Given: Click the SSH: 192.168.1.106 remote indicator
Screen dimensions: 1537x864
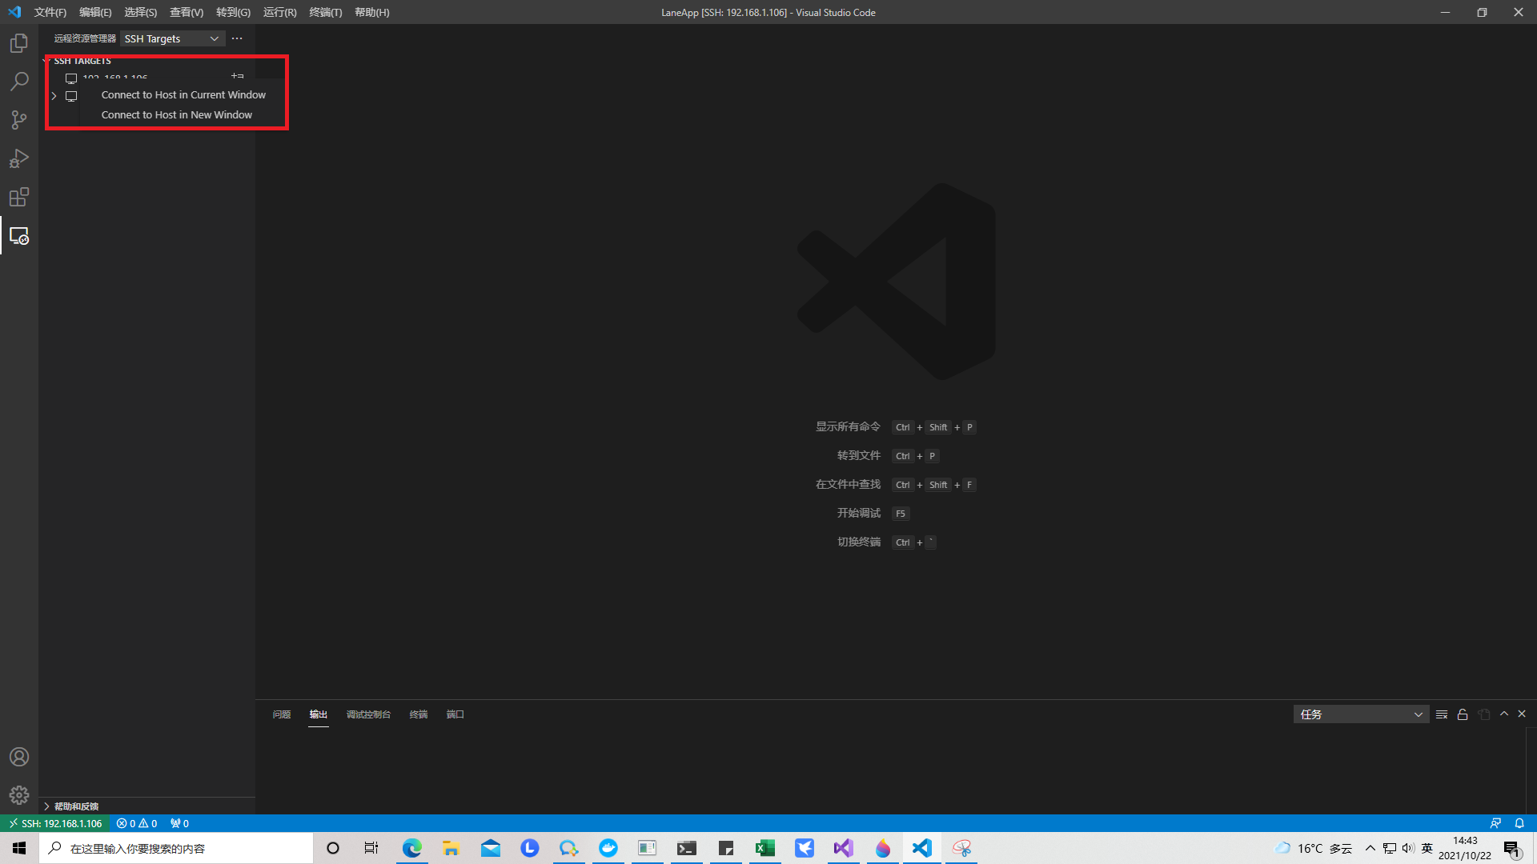Looking at the screenshot, I should coord(55,823).
